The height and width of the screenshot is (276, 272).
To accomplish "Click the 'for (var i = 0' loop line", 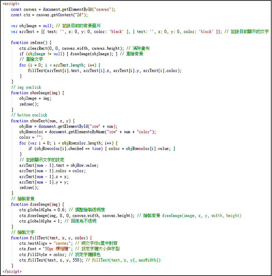I will point(68,143).
